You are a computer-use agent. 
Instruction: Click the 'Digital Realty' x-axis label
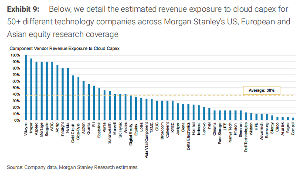(x=131, y=134)
